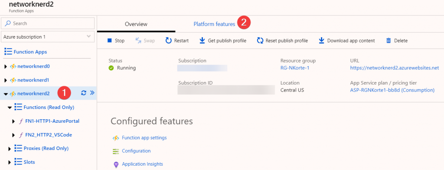Select FN2_HTTP2_VSCode function
Image resolution: width=444 pixels, height=170 pixels.
tap(49, 135)
